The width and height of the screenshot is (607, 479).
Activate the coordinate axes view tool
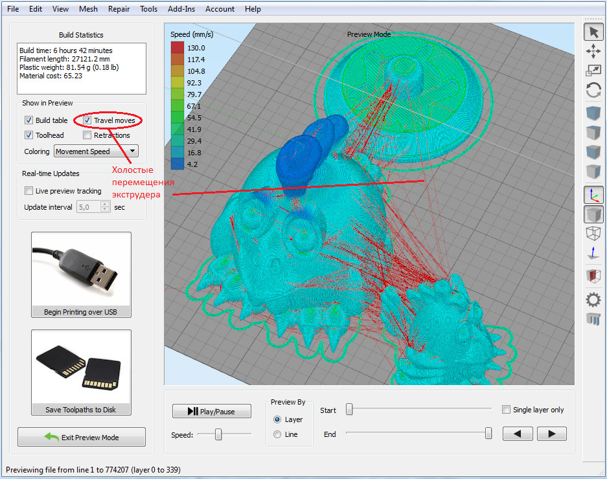point(593,194)
